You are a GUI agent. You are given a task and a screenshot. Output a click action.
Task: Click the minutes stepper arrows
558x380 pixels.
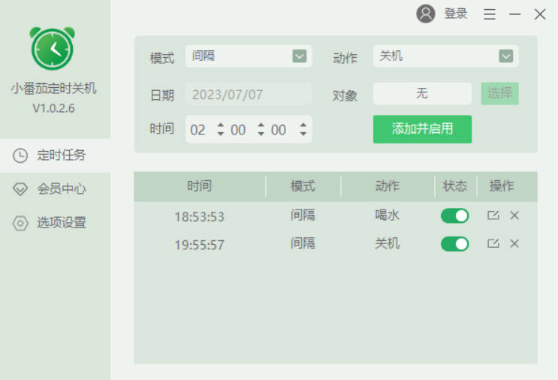(261, 129)
